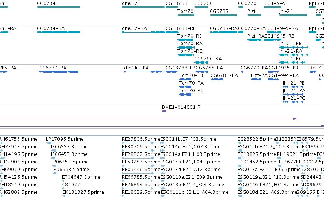Click the DME1-014C01.R purple feature
Image resolution: width=324 pixels, height=198 pixels.
[164, 111]
